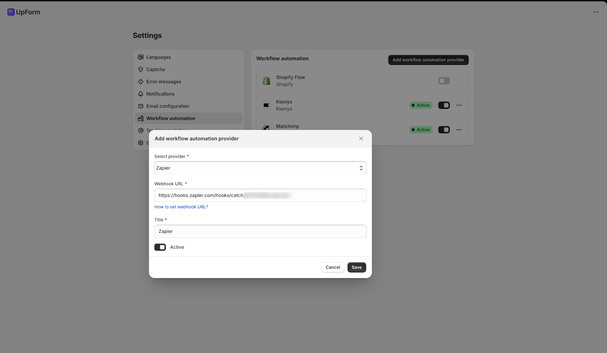The width and height of the screenshot is (607, 353).
Task: Open Klaviyo row three-dot options
Action: (x=459, y=105)
